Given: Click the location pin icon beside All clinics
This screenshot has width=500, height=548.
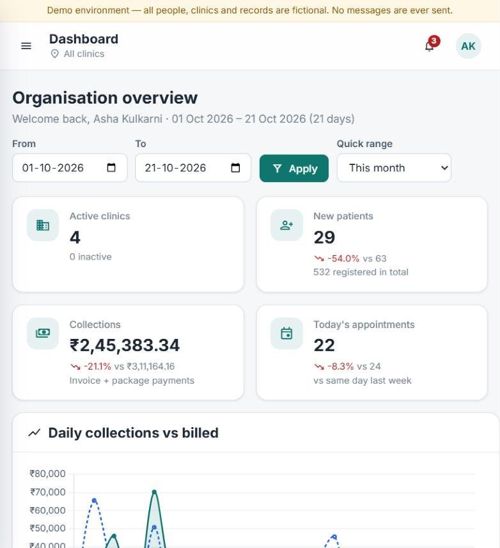Looking at the screenshot, I should pos(54,54).
